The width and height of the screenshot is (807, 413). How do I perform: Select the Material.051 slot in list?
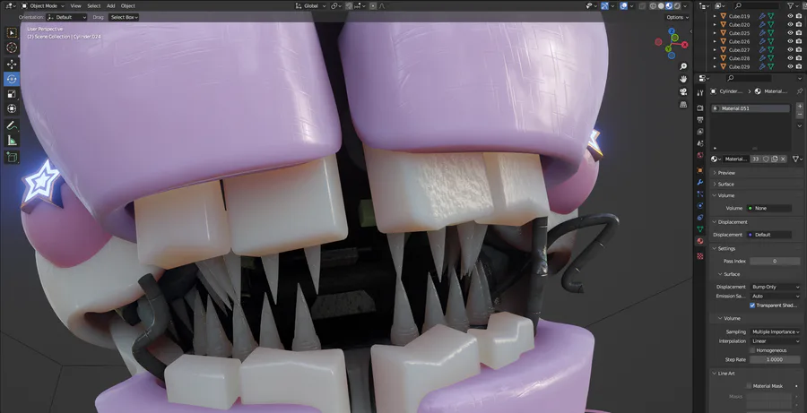(x=751, y=108)
